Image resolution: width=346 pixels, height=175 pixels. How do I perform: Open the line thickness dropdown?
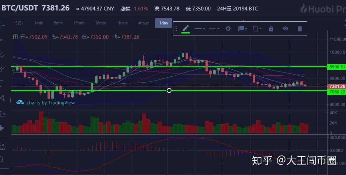point(200,29)
